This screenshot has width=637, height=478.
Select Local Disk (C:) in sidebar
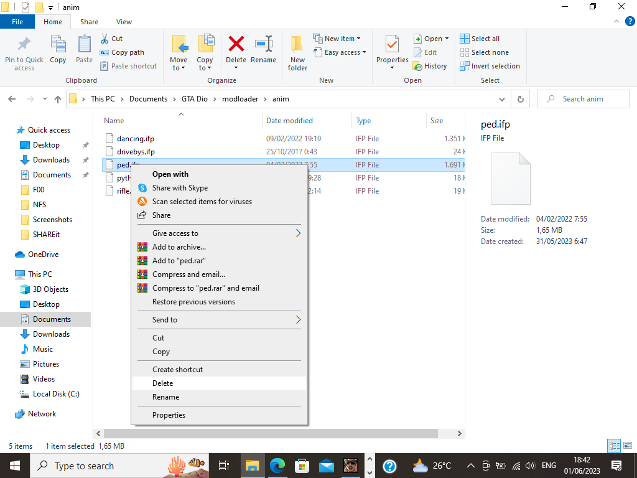[x=56, y=394]
